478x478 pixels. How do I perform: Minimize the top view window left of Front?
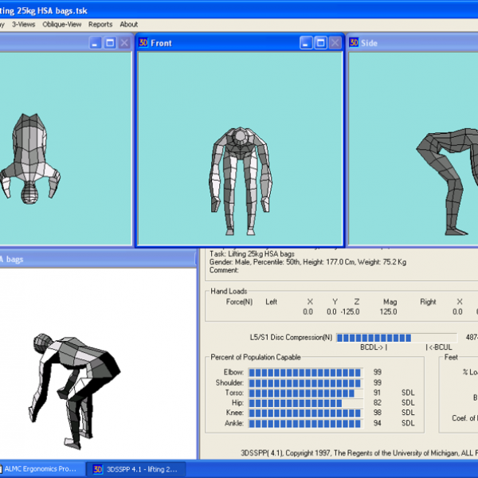click(x=96, y=43)
